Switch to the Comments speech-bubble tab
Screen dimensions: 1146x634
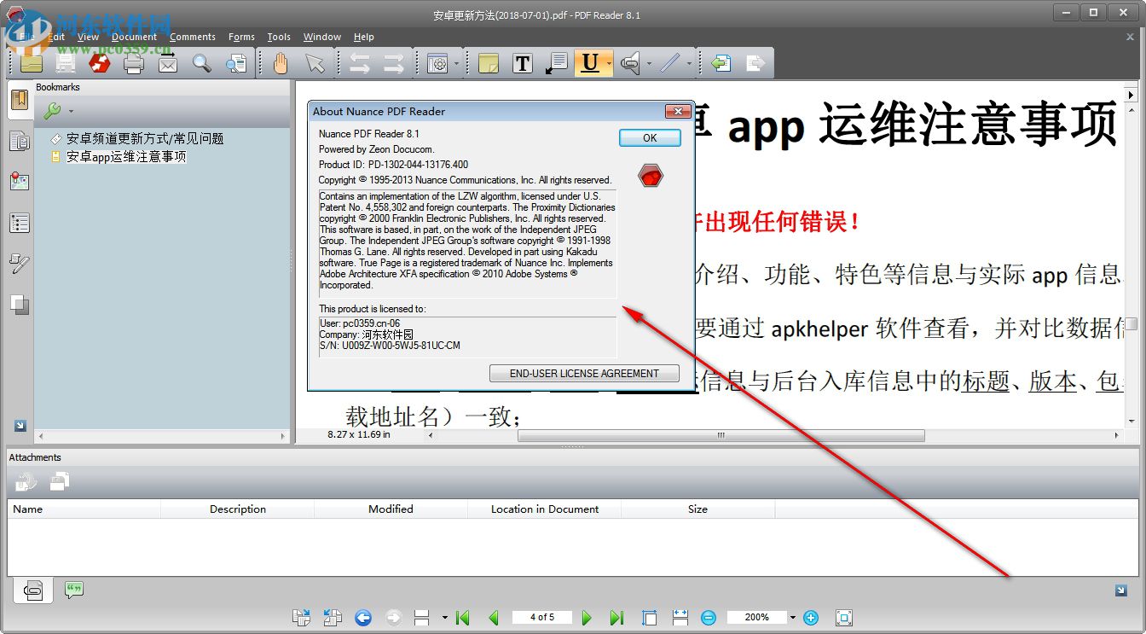[x=74, y=590]
